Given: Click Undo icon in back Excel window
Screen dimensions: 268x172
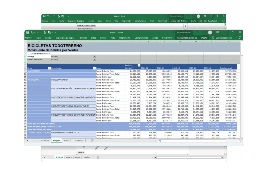Looking at the screenshot, I should (48, 16).
